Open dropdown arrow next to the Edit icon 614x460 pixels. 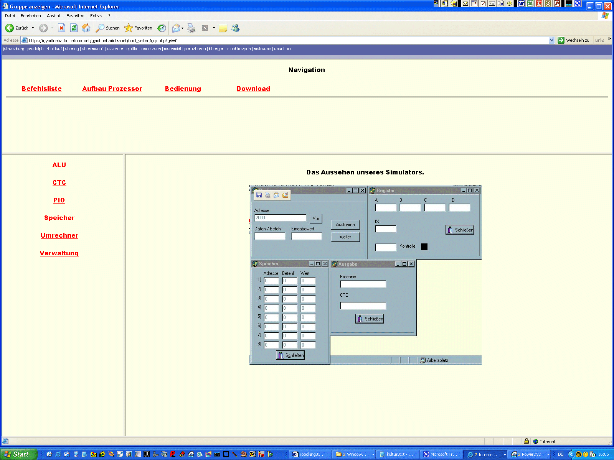point(214,28)
